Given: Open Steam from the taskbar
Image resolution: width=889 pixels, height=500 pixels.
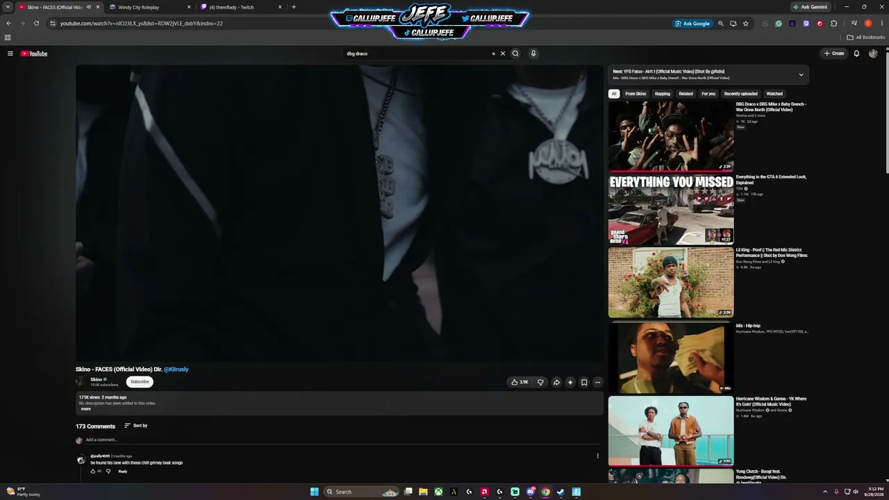Looking at the screenshot, I should pyautogui.click(x=560, y=492).
